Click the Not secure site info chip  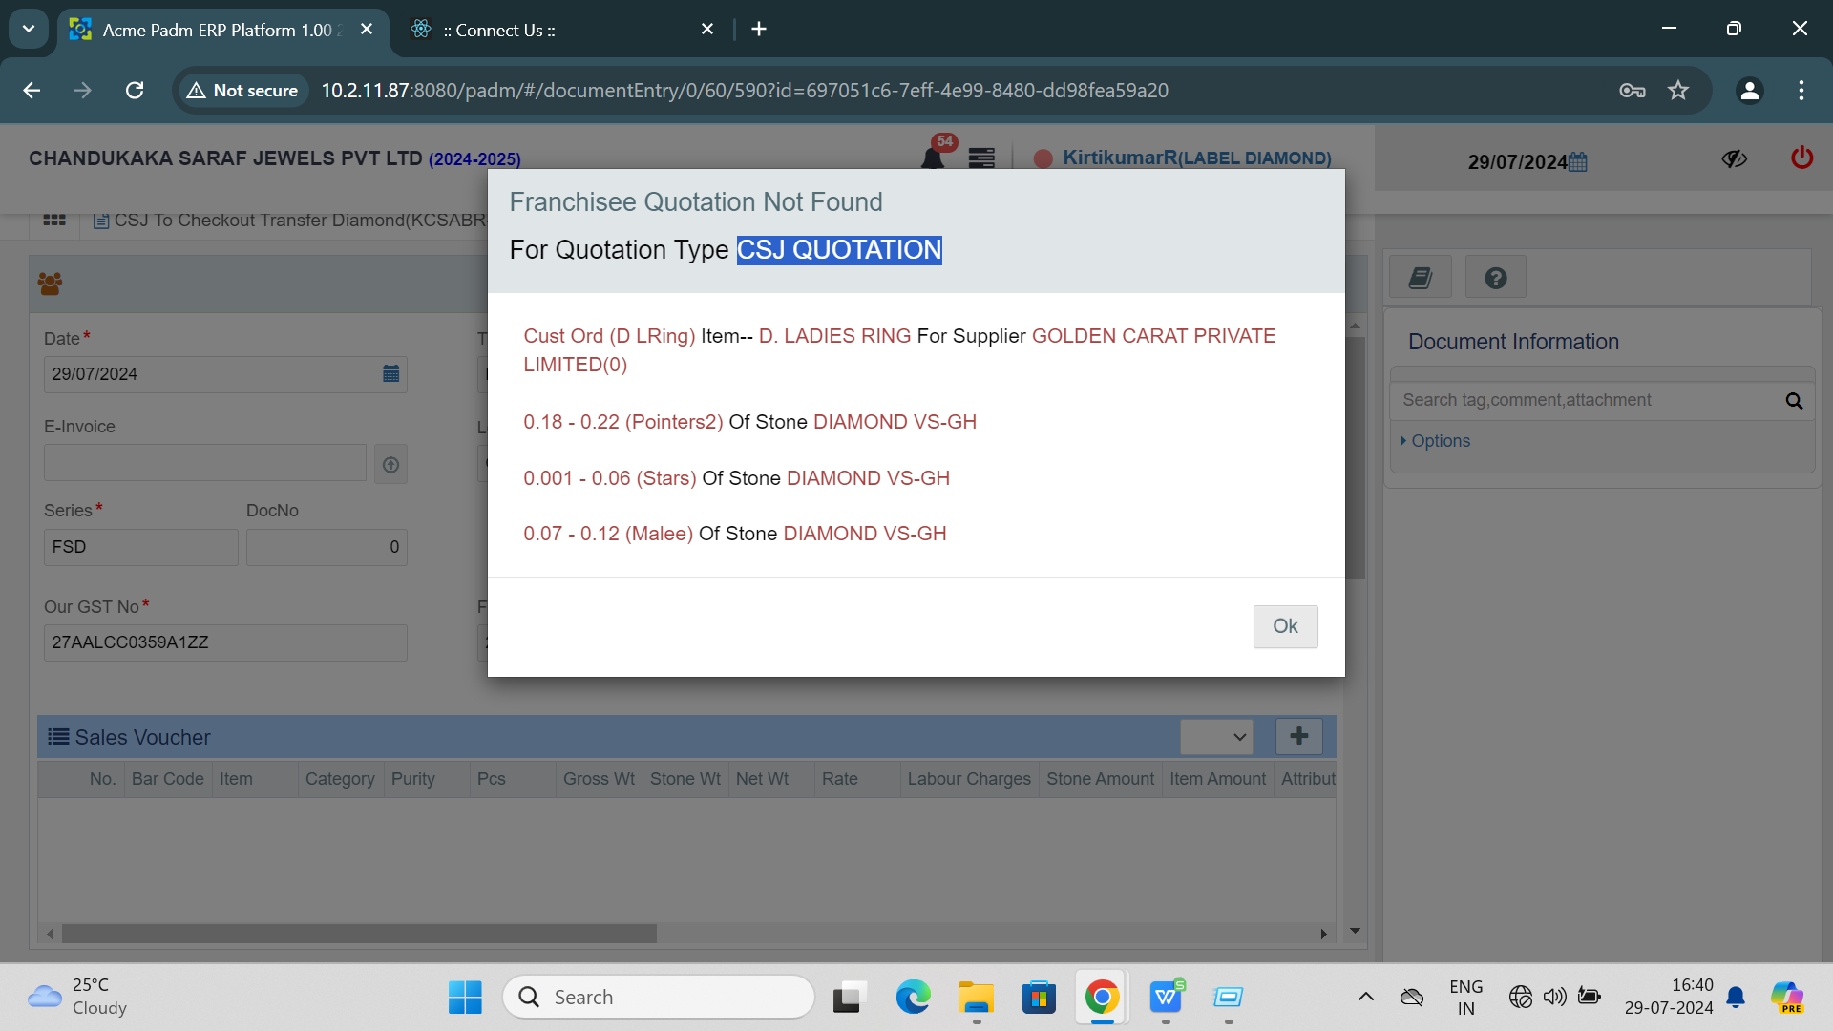[x=243, y=90]
